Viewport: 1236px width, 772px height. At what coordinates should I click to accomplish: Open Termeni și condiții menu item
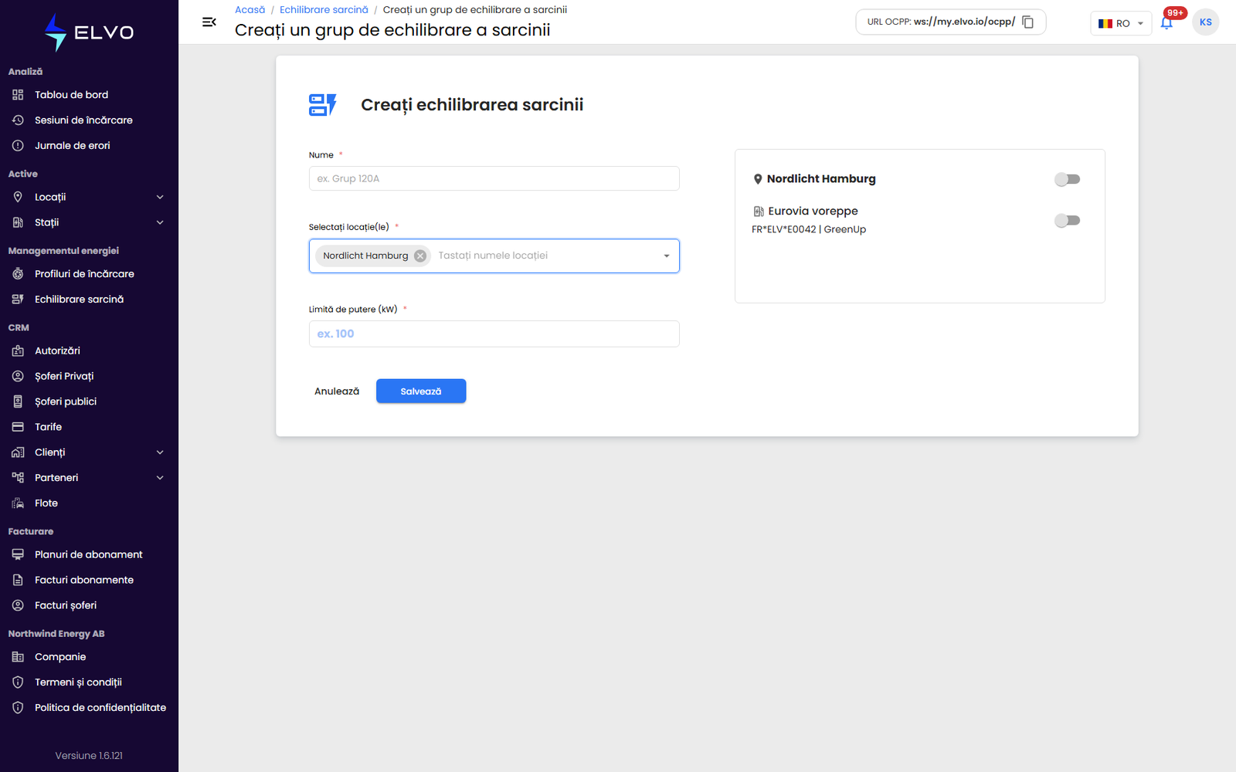click(89, 682)
